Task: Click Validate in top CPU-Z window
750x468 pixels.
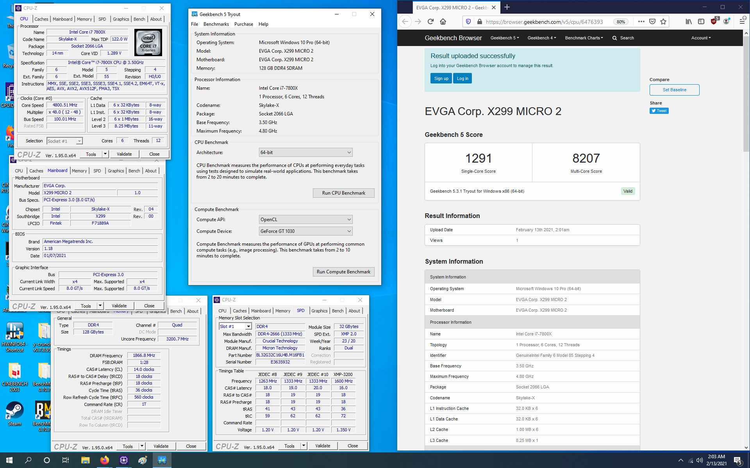Action: 124,154
